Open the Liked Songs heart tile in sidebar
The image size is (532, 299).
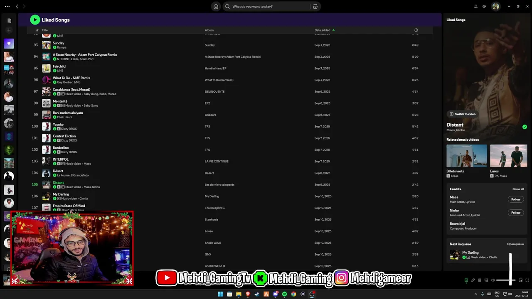click(9, 44)
